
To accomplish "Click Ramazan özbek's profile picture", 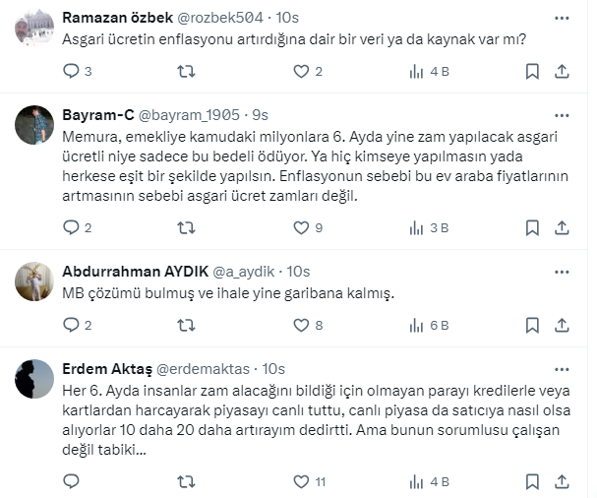I will (x=34, y=29).
